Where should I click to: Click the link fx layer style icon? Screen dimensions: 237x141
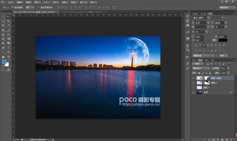click(209, 140)
